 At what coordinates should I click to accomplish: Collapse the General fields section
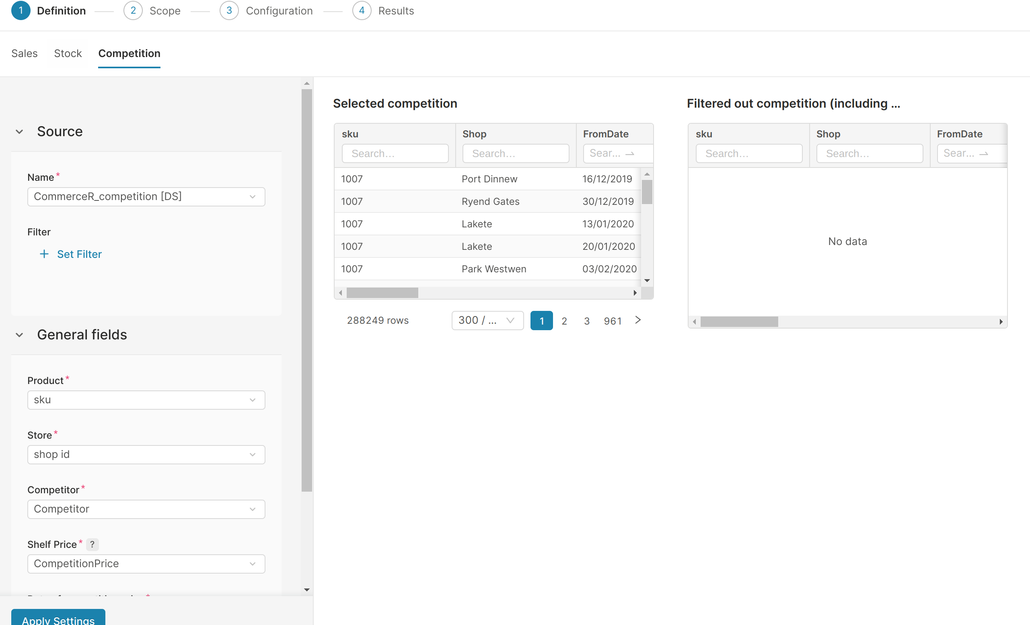coord(19,335)
